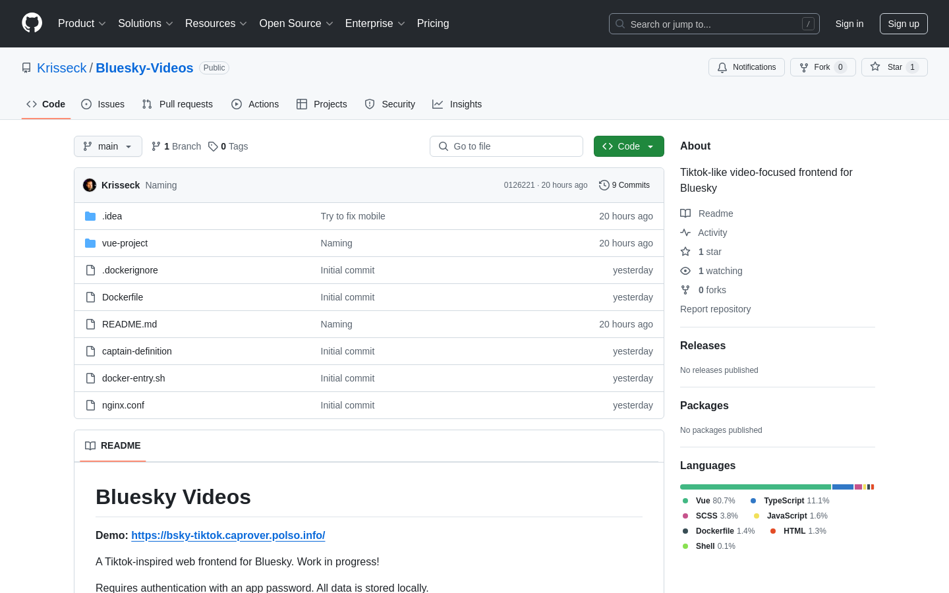Click the pulse icon next to Activity
The image size is (949, 593).
pos(685,233)
